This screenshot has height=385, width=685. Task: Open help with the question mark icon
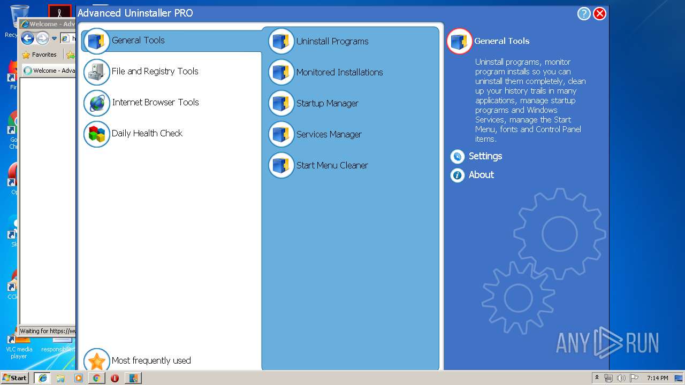[x=584, y=14]
